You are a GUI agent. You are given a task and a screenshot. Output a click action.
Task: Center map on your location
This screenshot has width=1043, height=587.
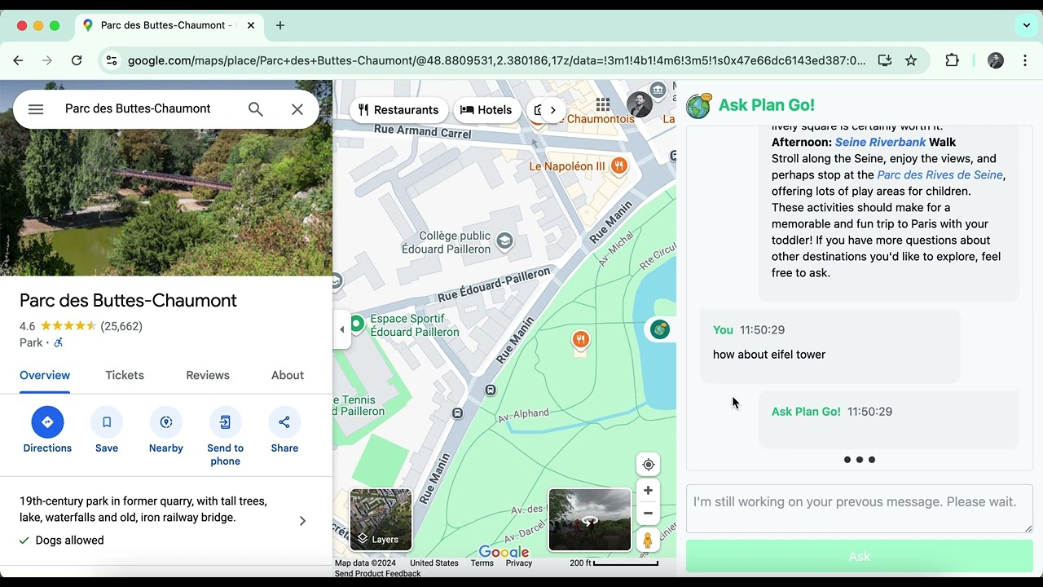[x=649, y=465]
